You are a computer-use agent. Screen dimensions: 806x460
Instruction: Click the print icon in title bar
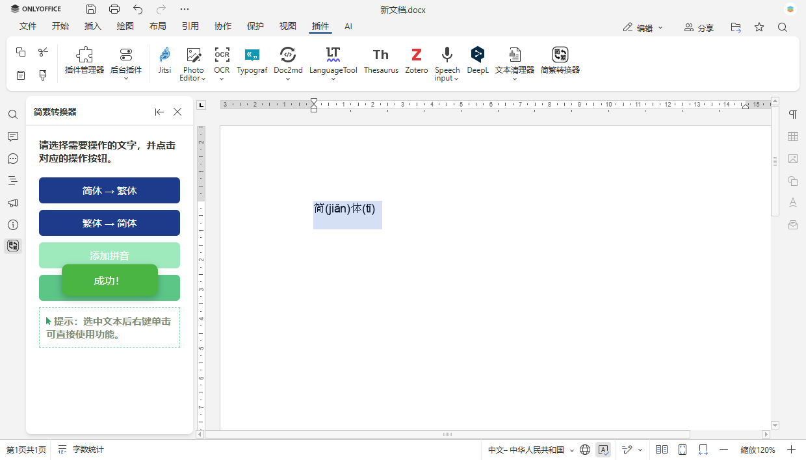pyautogui.click(x=114, y=9)
